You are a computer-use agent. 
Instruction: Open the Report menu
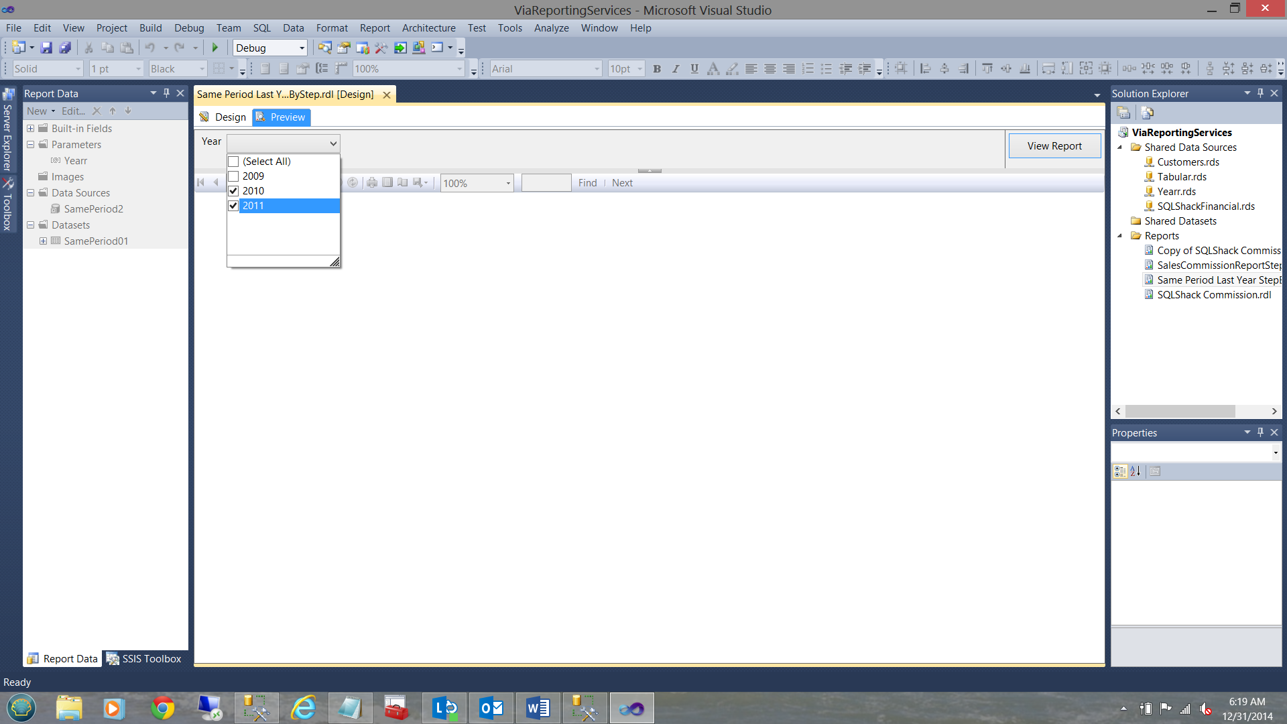[374, 28]
